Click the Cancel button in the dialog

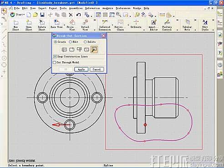click(97, 69)
